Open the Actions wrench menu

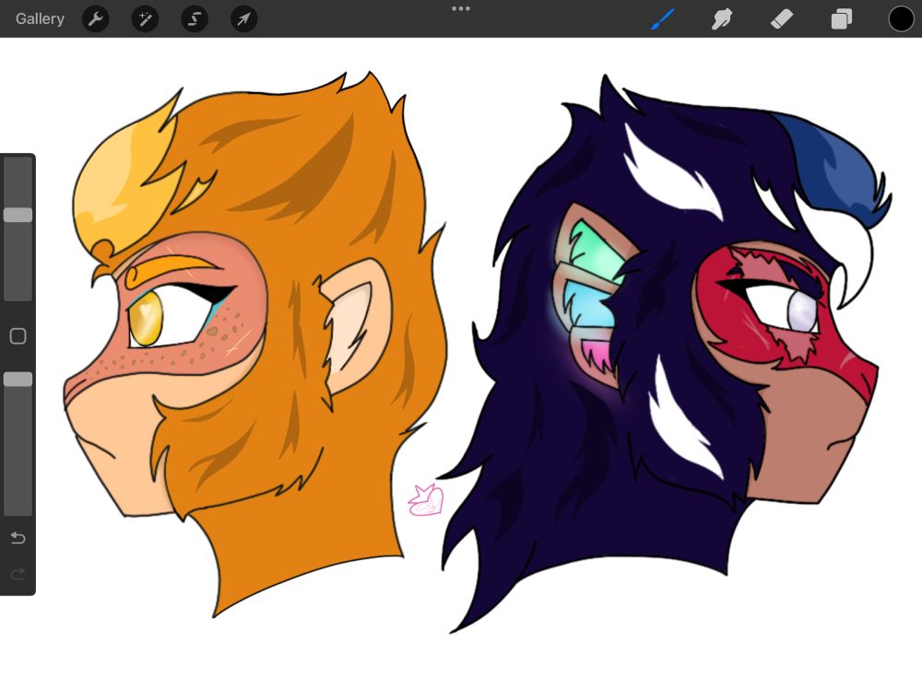pyautogui.click(x=95, y=18)
